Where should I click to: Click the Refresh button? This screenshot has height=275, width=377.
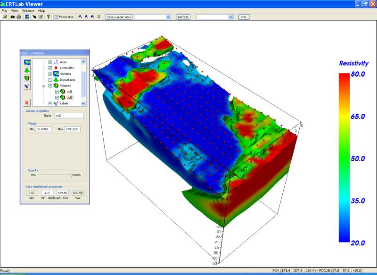coord(183,17)
